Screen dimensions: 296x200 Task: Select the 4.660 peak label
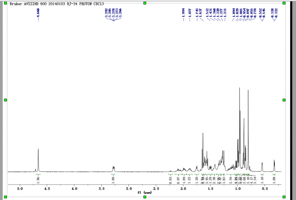(x=38, y=13)
